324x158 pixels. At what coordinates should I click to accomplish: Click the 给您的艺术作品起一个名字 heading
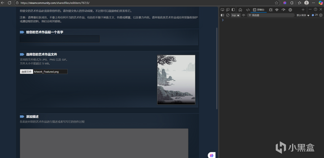point(45,32)
